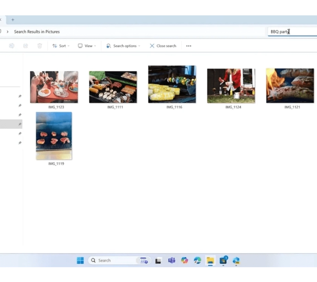The width and height of the screenshot is (317, 282).
Task: Click the IMG_1116 file name
Action: tap(174, 107)
